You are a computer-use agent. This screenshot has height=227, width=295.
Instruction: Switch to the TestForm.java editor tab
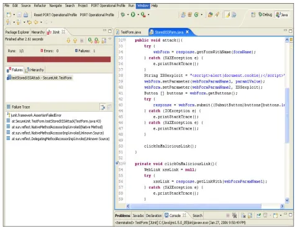[129, 32]
